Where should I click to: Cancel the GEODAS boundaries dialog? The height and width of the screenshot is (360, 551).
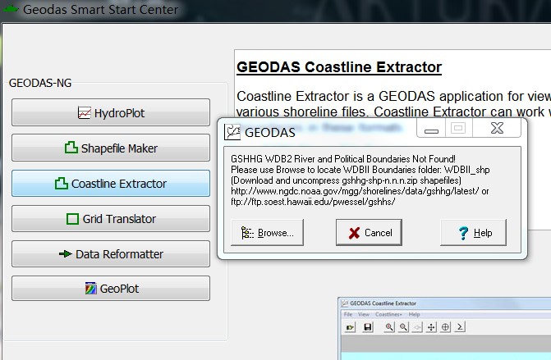pyautogui.click(x=369, y=233)
